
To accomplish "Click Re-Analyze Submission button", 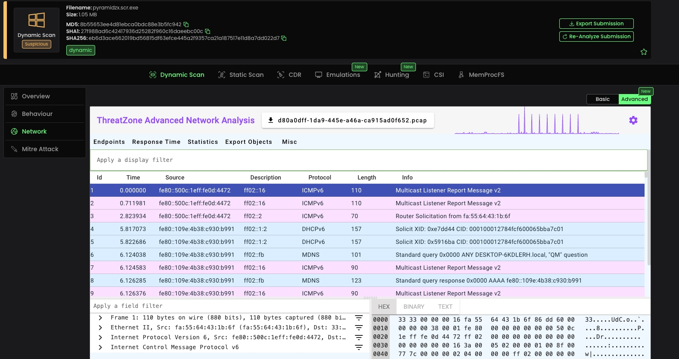I will (596, 37).
